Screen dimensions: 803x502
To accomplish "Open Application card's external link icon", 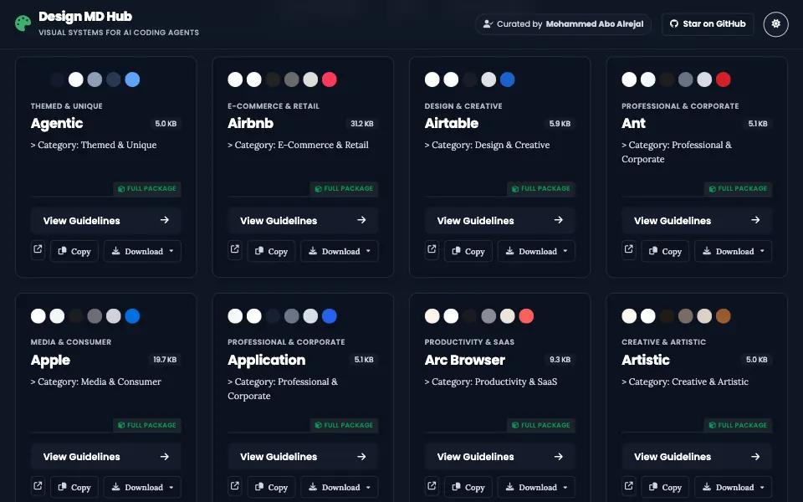I will point(235,486).
